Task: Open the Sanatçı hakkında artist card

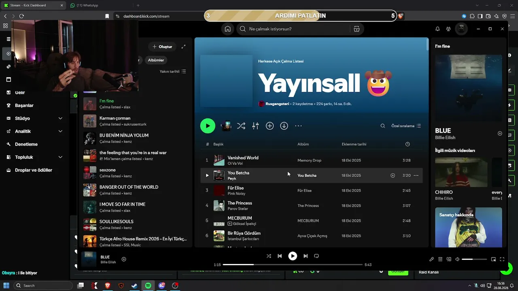Action: [x=469, y=227]
